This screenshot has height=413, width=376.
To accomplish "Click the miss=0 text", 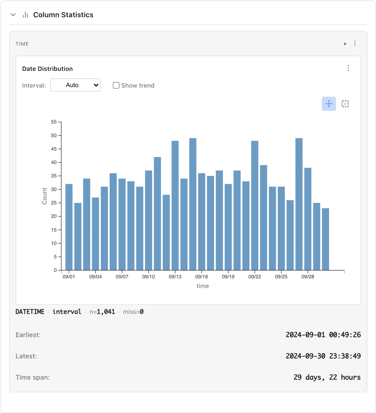I will pos(133,312).
